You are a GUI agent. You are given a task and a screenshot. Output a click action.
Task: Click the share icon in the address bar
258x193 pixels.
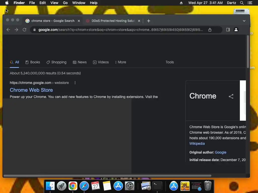pos(210,30)
